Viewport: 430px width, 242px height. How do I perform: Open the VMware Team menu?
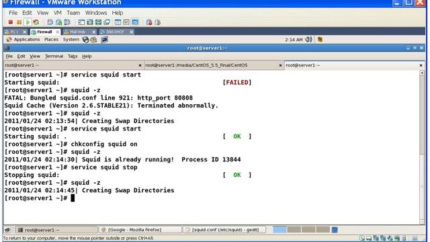(x=73, y=13)
